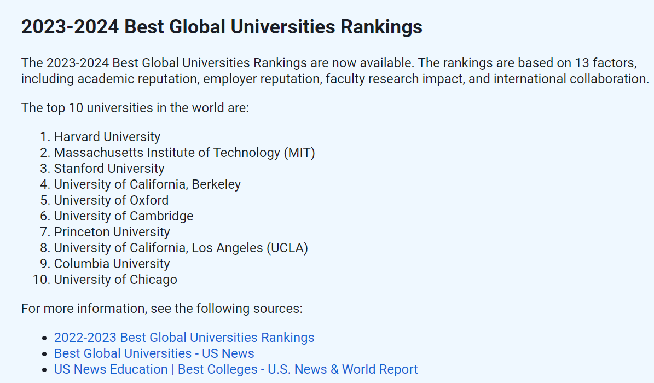The image size is (654, 383).
Task: Click the 'employer reputation' phrase in the intro
Action: (x=262, y=79)
